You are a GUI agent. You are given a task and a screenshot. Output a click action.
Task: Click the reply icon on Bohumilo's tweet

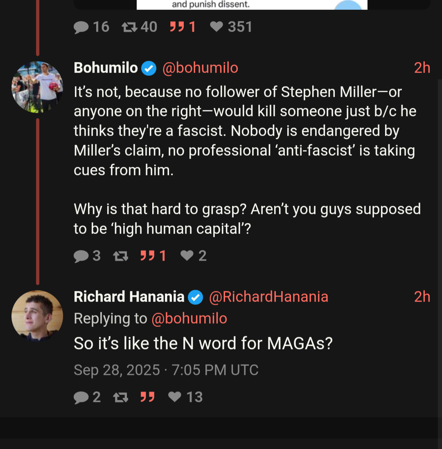[x=81, y=256]
